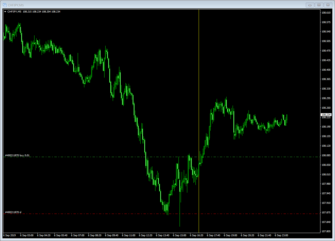Click the OHLC values 108.215 108.234 108.204 108.234

click(41, 12)
